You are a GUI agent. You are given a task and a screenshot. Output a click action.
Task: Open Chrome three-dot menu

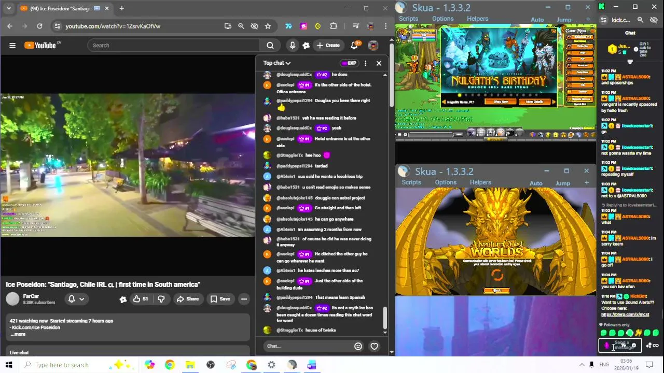(385, 26)
